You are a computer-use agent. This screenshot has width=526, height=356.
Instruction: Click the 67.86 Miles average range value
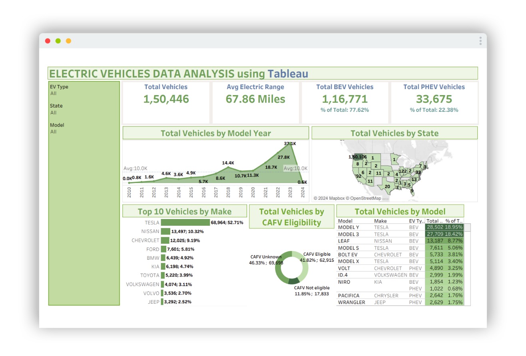[x=255, y=99]
